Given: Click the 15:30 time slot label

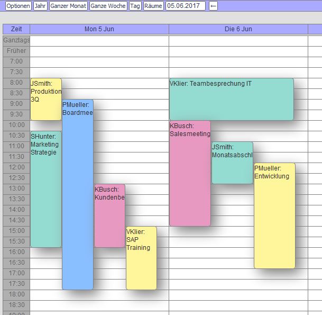Looking at the screenshot, I should [x=16, y=242].
